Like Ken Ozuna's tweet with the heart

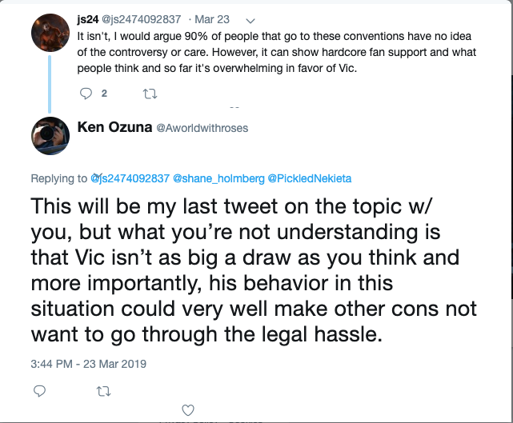point(188,410)
